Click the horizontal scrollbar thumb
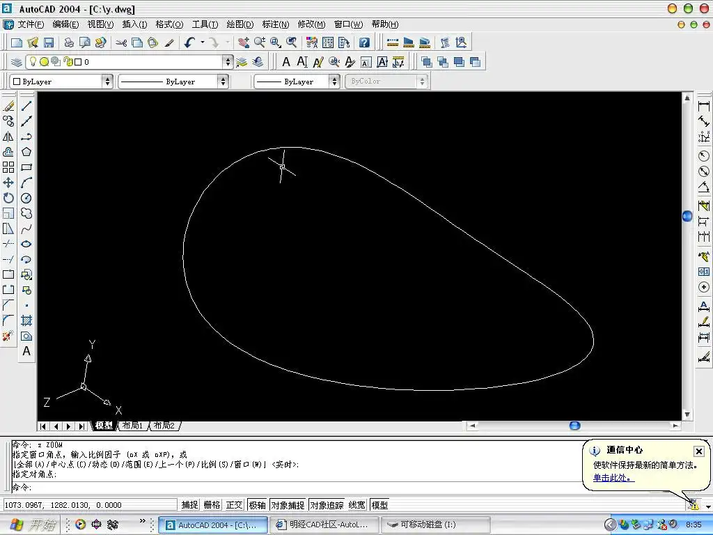 coord(574,426)
